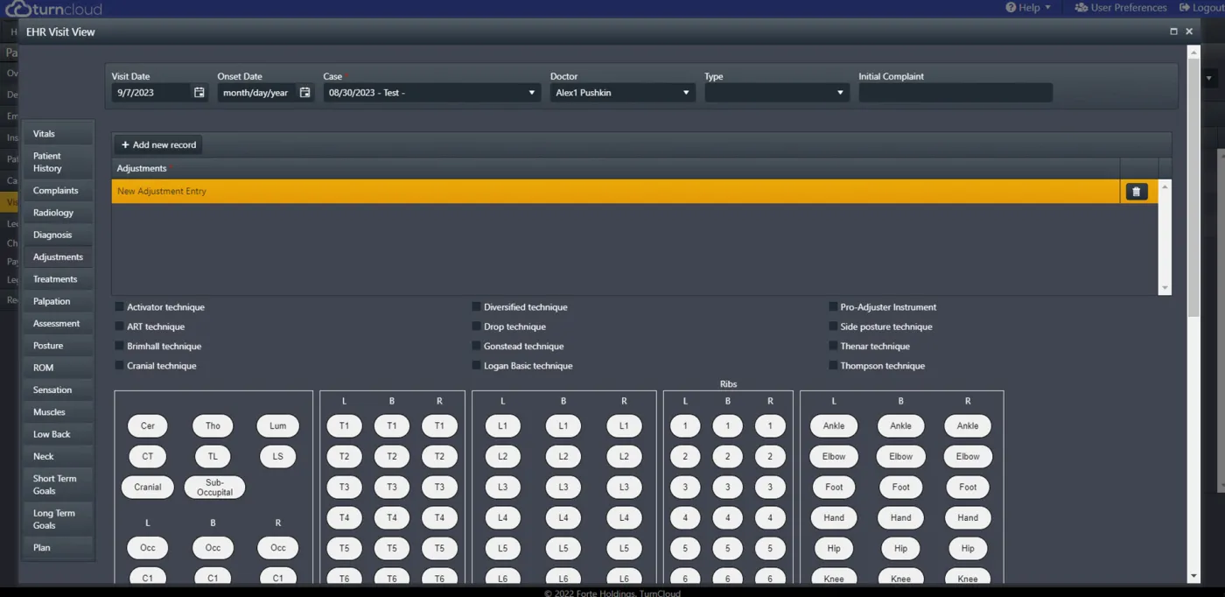This screenshot has height=597, width=1225.
Task: Open the Palpation tab
Action: (58, 301)
